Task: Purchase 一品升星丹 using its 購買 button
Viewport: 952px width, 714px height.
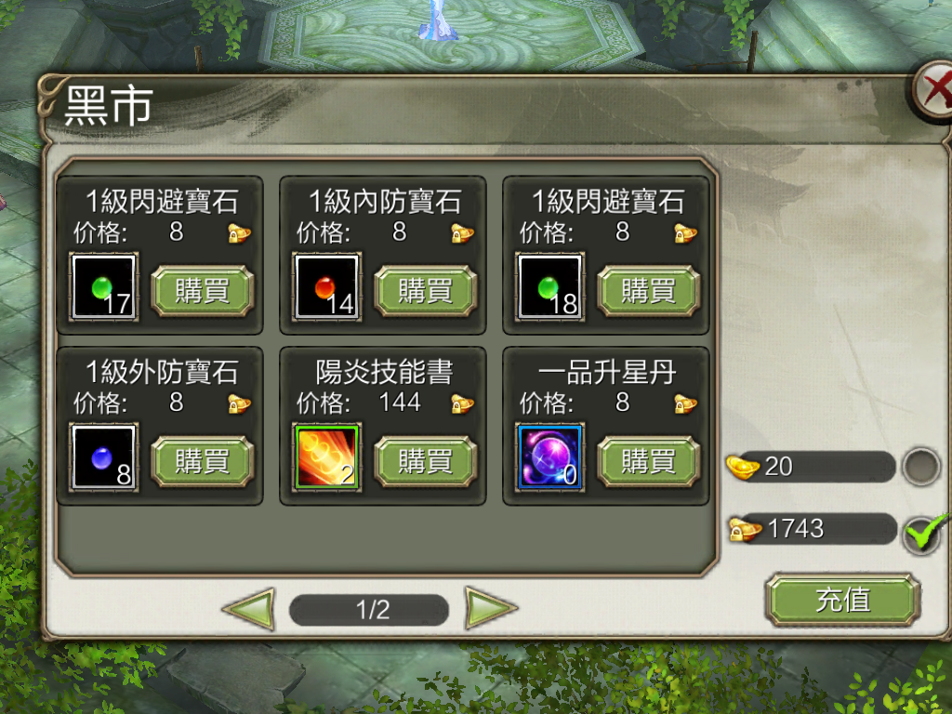Action: pyautogui.click(x=648, y=461)
